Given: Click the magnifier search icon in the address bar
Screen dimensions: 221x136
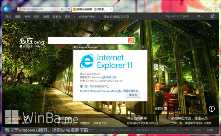Looking at the screenshot, I should click(x=62, y=9).
